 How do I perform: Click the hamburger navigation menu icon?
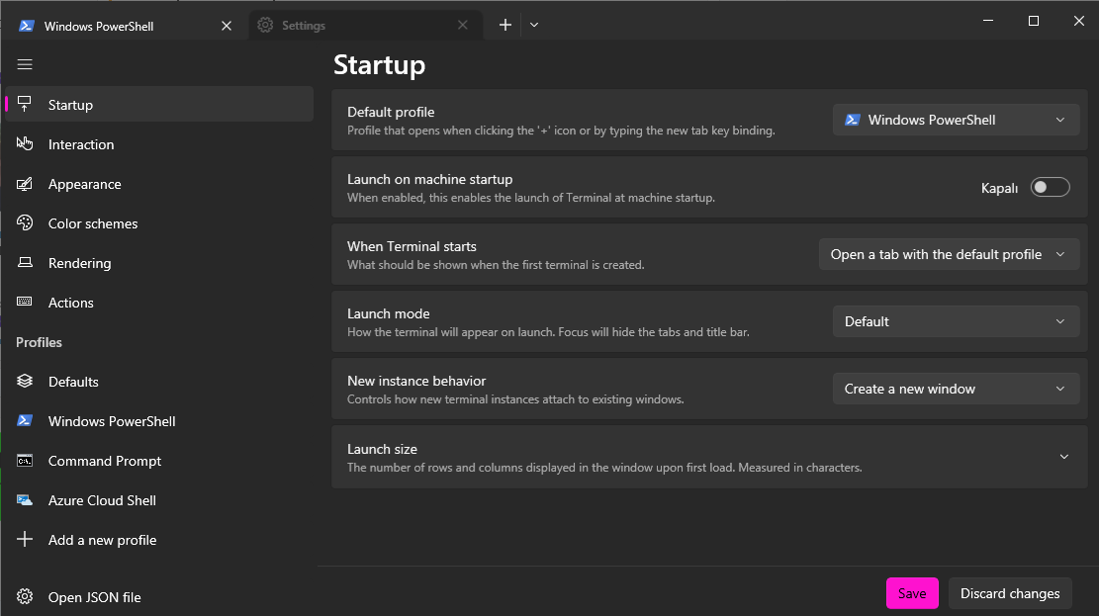[25, 64]
